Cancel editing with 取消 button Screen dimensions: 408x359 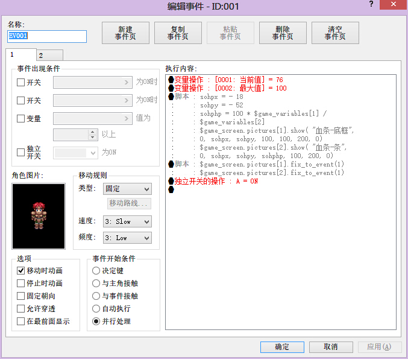tap(331, 347)
